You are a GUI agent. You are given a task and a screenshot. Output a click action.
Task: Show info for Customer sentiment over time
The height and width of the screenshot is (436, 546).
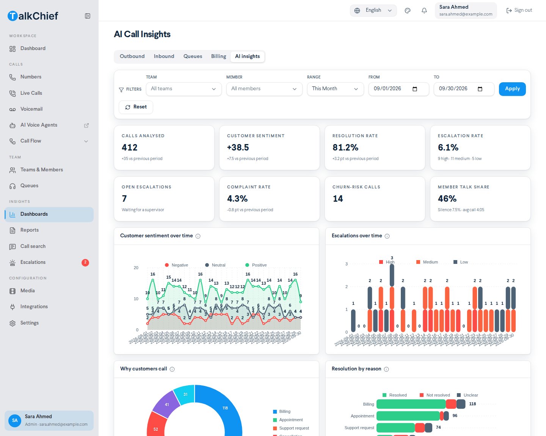198,236
